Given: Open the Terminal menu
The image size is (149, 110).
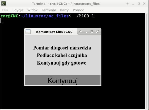Looking at the screenshot, I should (49, 10).
